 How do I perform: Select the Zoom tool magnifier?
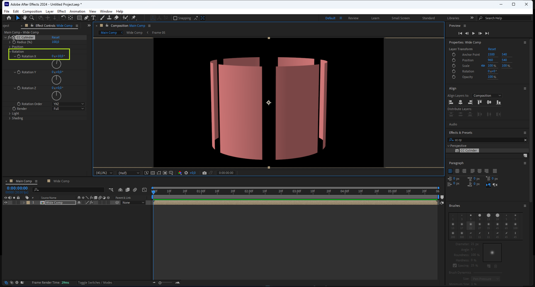[x=32, y=18]
